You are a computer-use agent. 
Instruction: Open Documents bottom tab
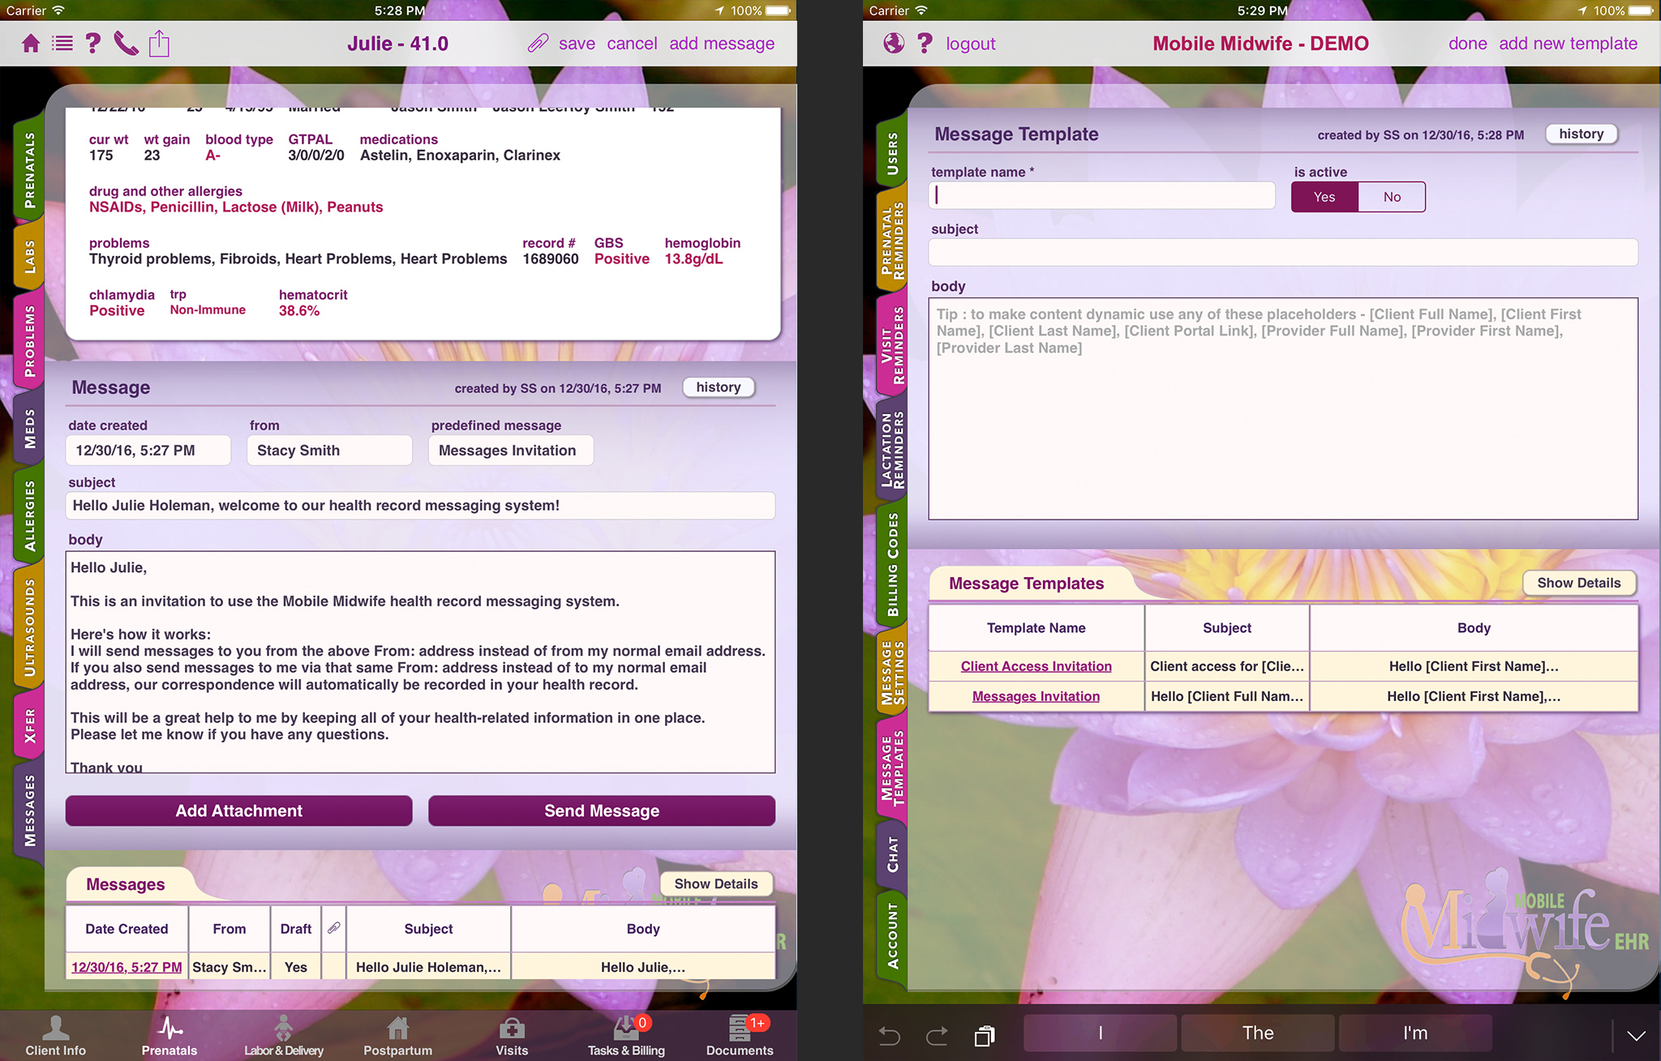point(740,1036)
